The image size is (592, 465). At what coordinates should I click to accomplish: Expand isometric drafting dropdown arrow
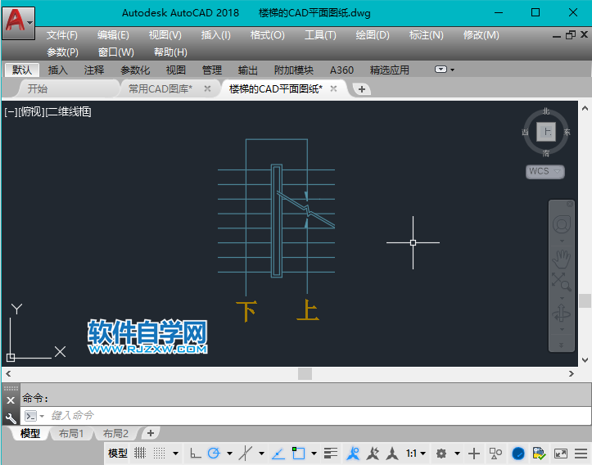click(261, 454)
